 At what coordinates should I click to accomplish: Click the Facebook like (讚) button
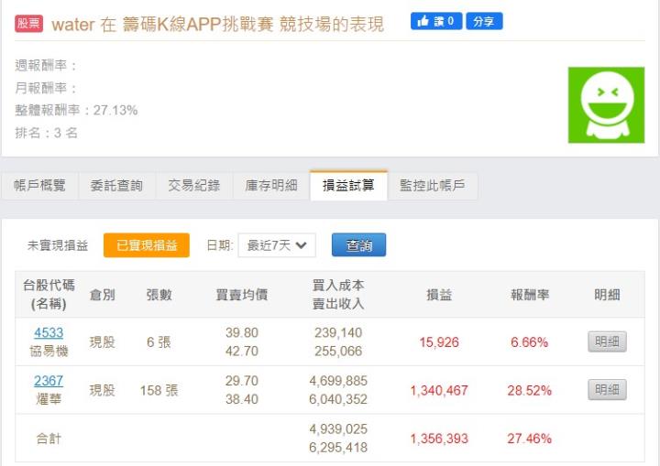point(436,21)
